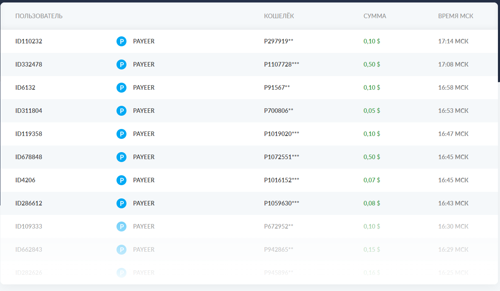Viewport: 500px width, 291px height.
Task: Click Payeer icon in ID332478 row
Action: tap(121, 64)
